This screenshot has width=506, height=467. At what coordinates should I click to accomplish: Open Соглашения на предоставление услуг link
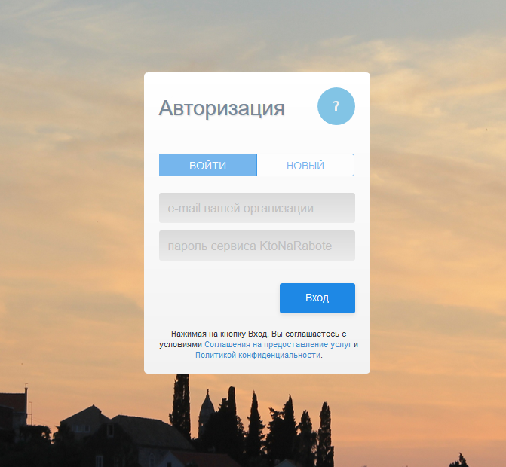(278, 344)
